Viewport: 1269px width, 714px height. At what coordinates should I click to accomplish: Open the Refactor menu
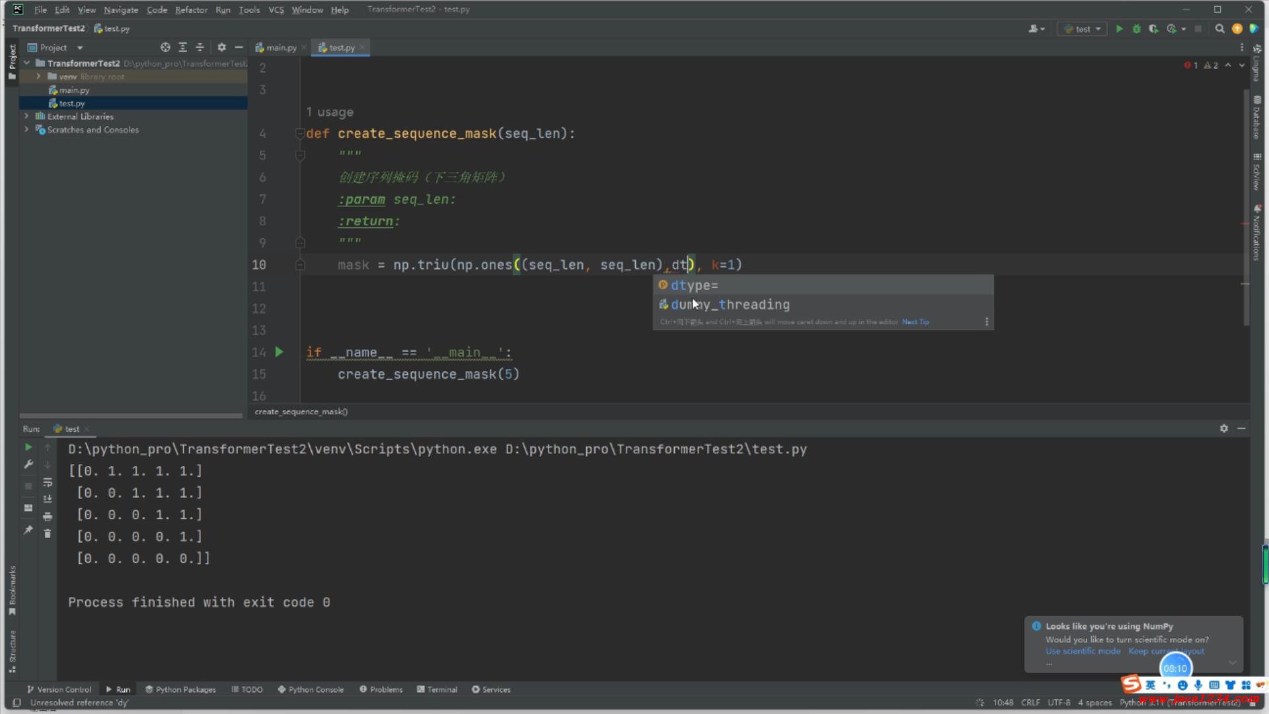point(191,10)
